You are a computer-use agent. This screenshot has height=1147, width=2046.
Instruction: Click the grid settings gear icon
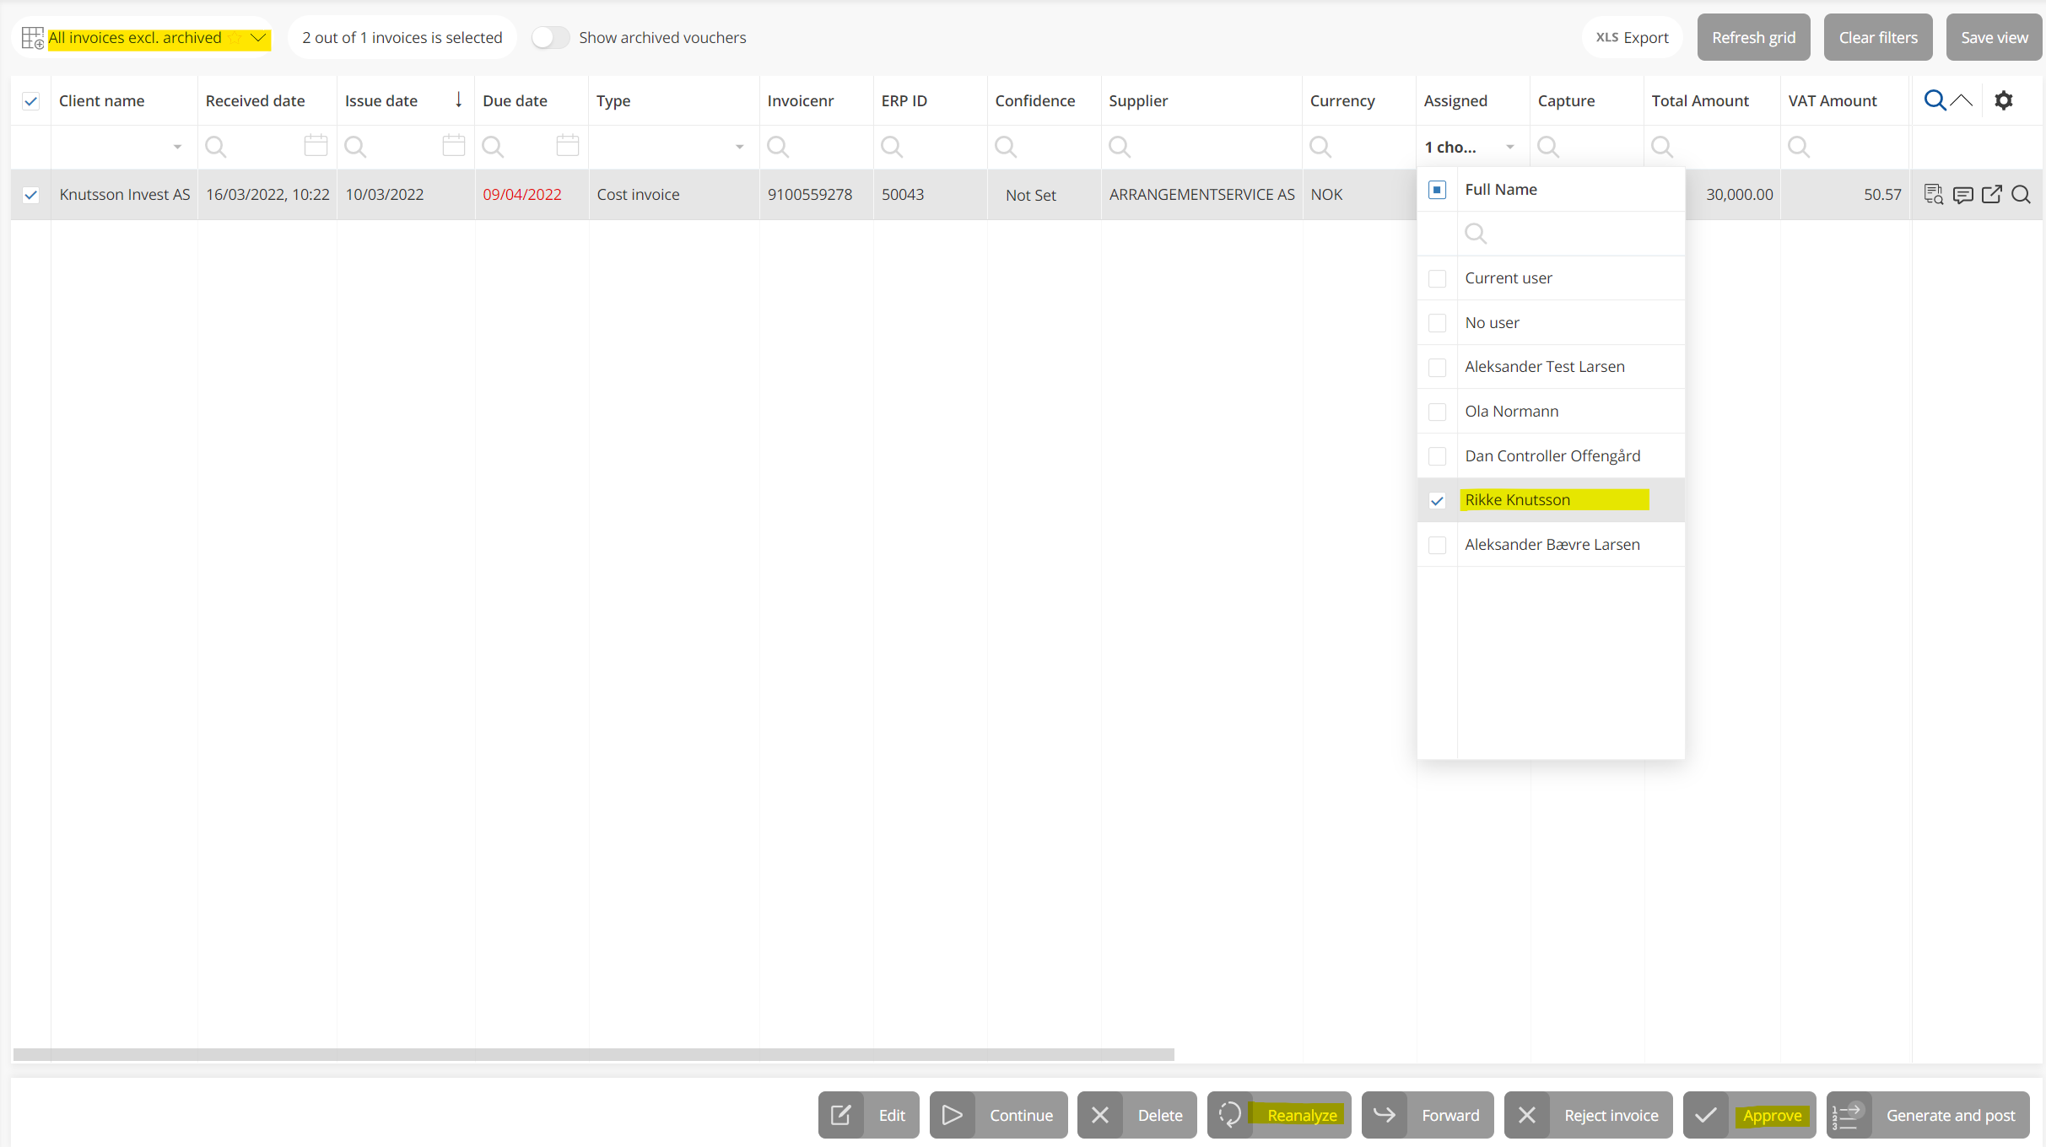pos(2004,100)
